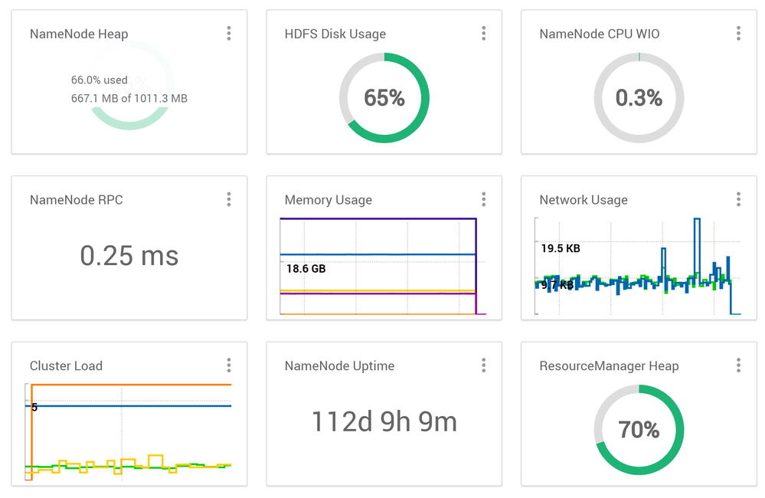Open ResourceManager Heap options menu
This screenshot has height=498, width=765.
[x=738, y=365]
